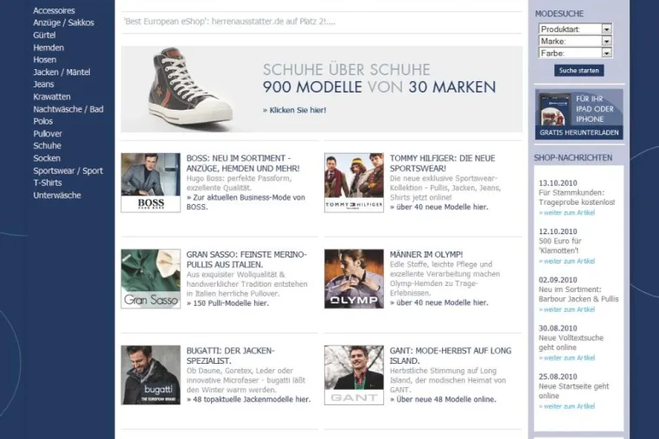Click 'Zur aktuellen Business-Mode von BOSS' link

(246, 202)
